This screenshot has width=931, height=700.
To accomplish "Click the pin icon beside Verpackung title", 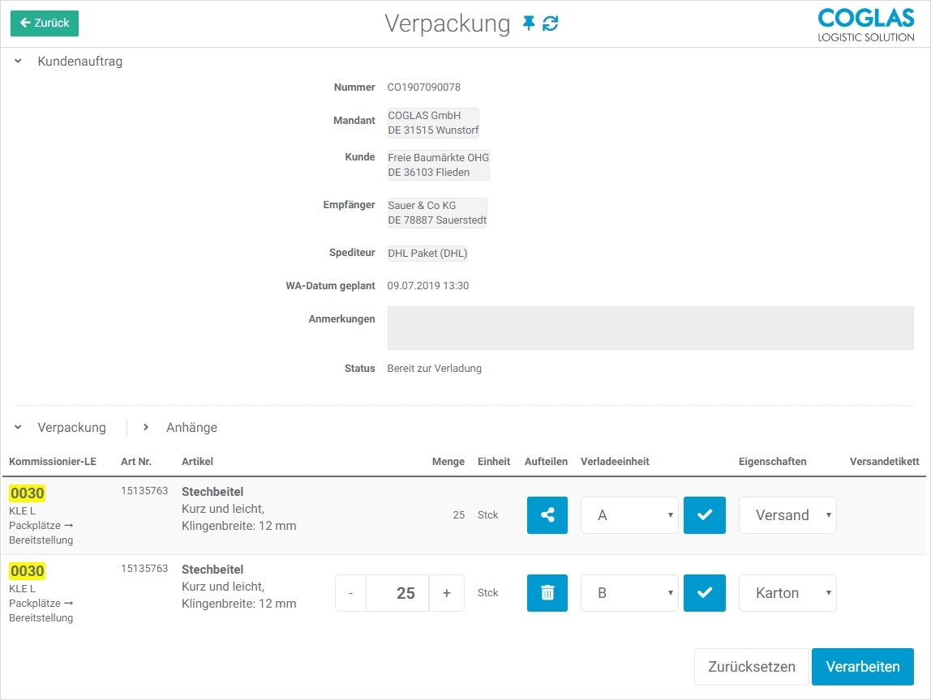I will point(529,23).
